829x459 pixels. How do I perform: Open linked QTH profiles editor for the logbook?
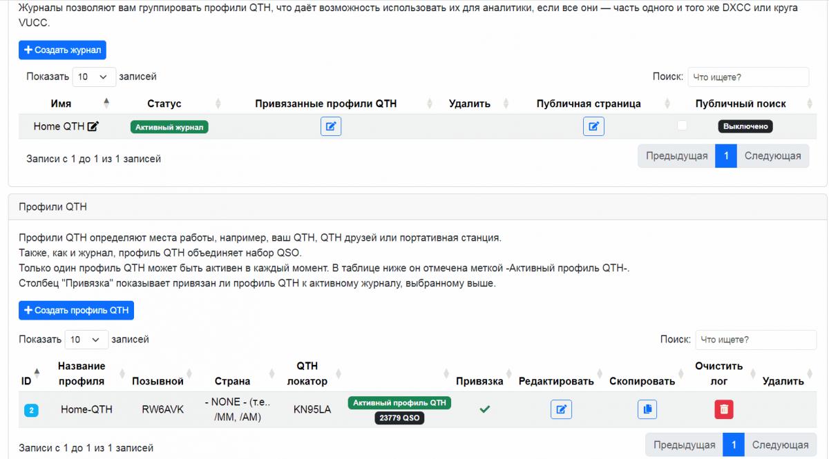[x=331, y=126]
